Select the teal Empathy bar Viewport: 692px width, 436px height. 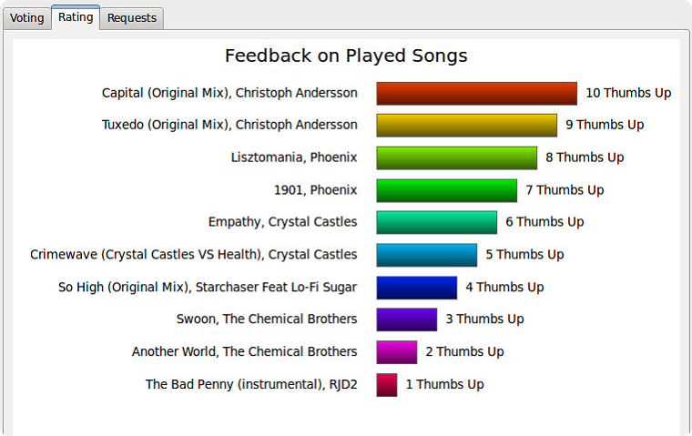436,222
